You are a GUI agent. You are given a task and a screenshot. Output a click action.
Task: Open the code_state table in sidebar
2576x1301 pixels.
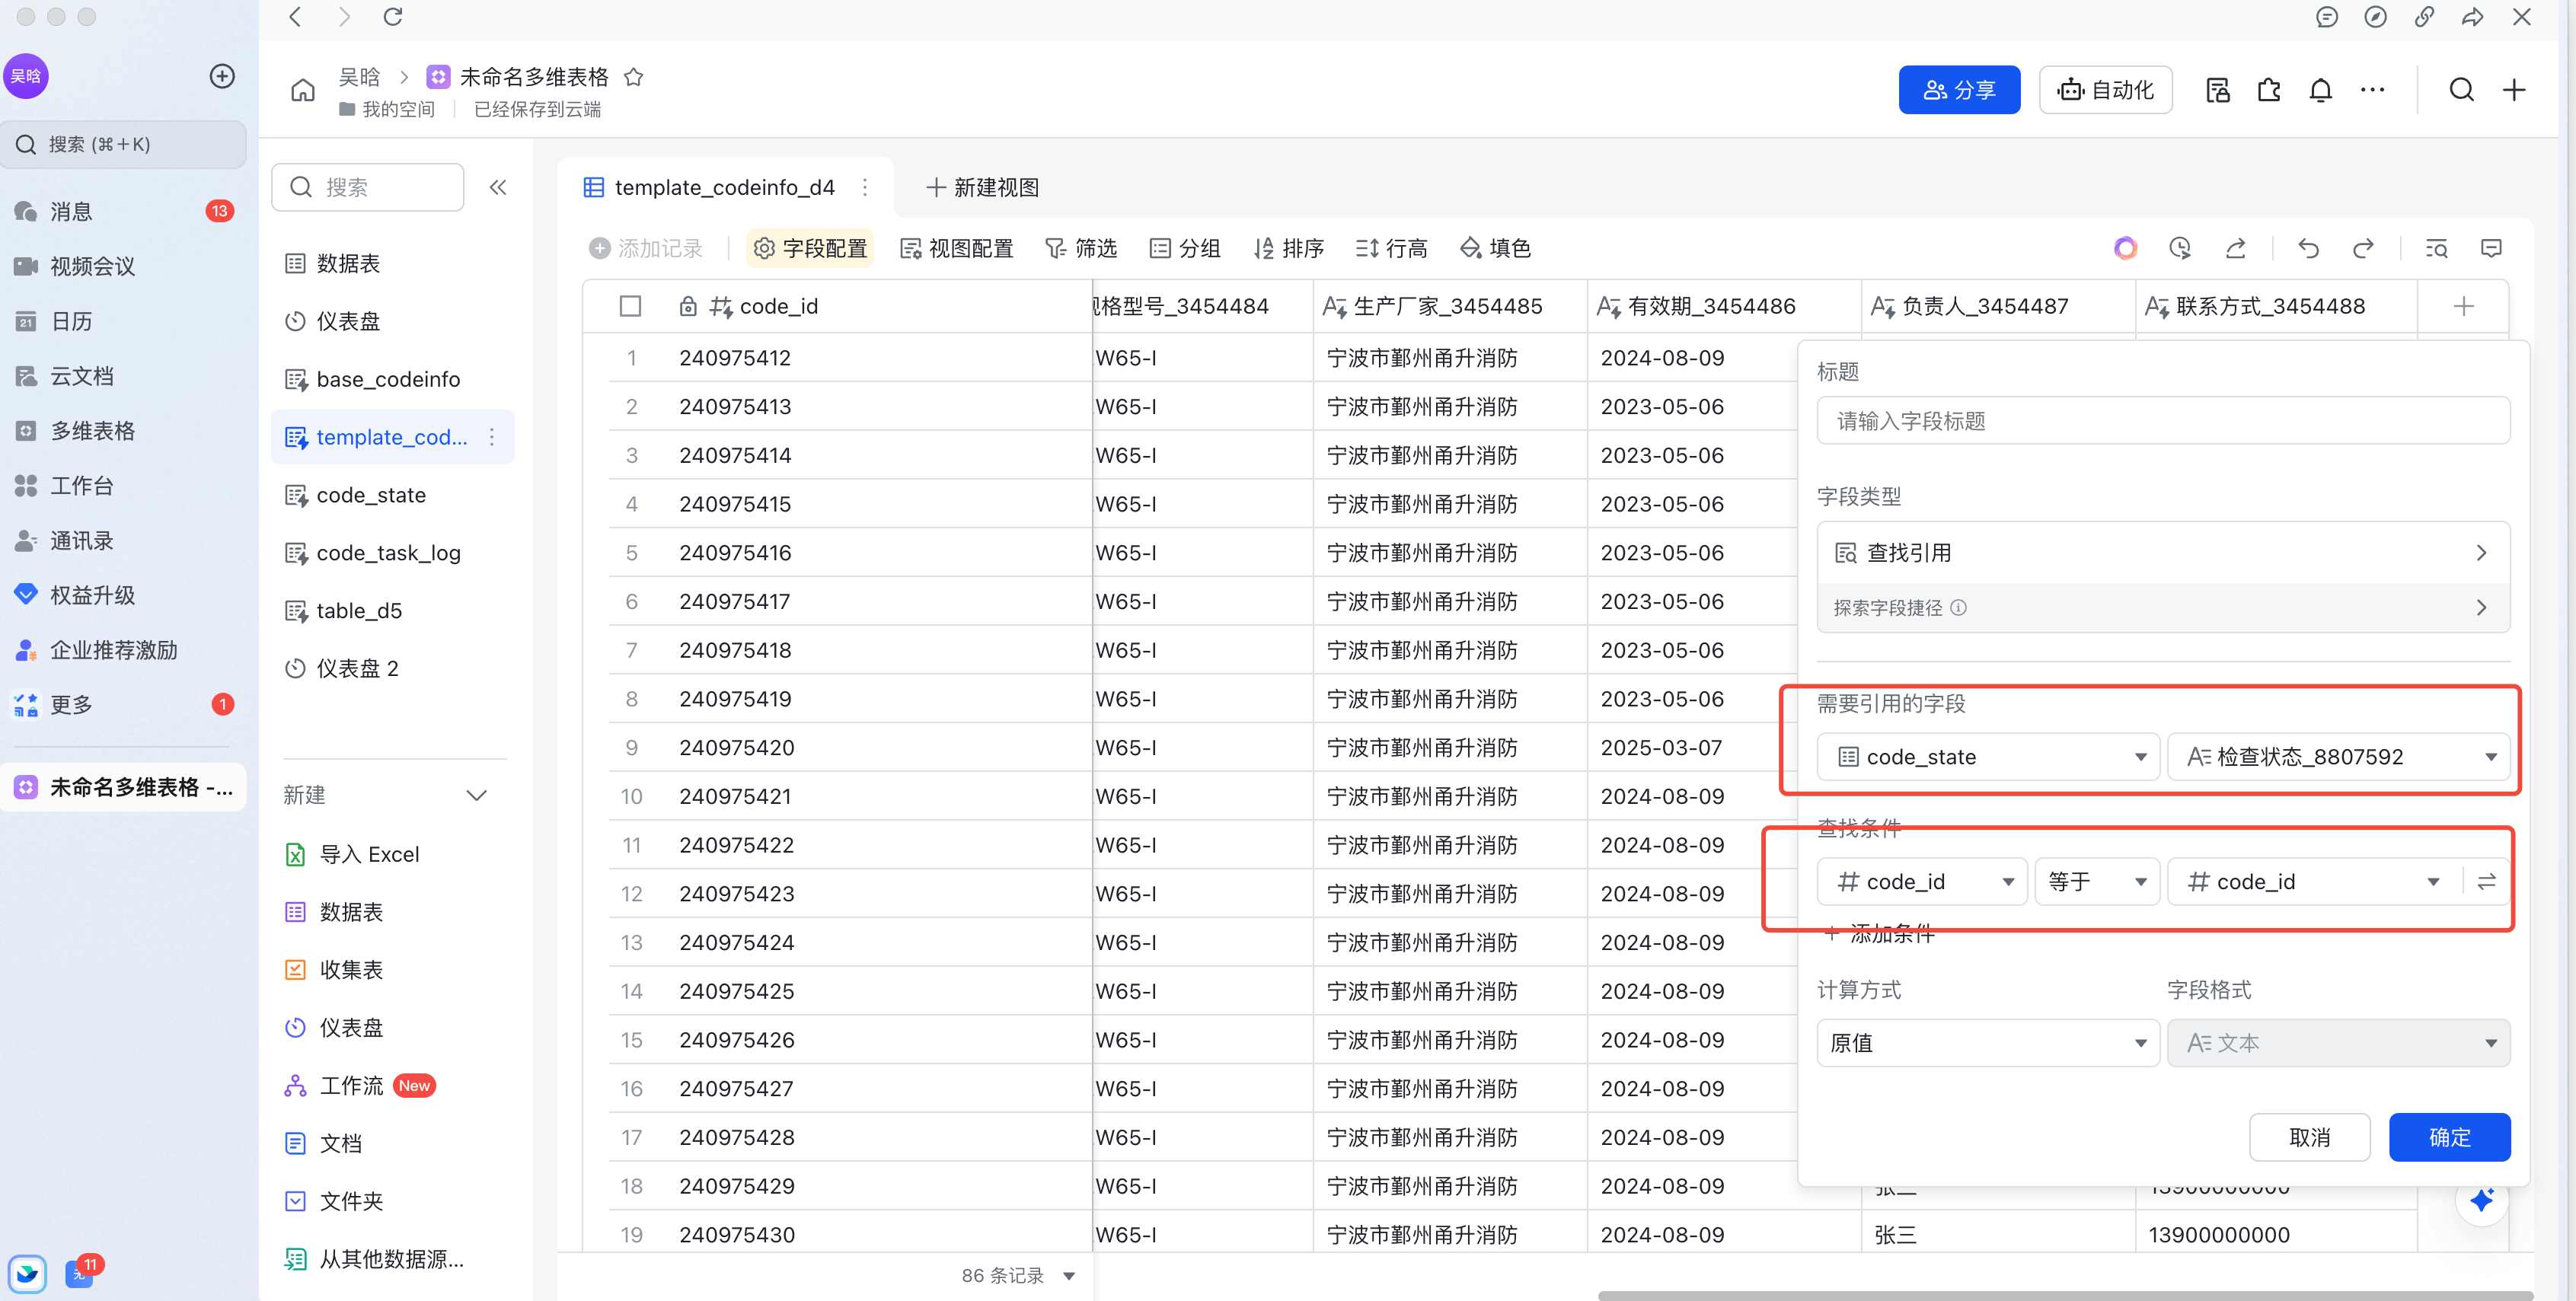pos(393,495)
